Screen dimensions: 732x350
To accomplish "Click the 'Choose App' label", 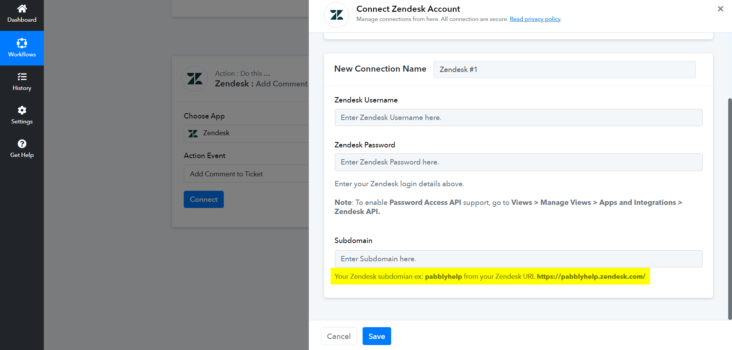I will click(x=204, y=116).
